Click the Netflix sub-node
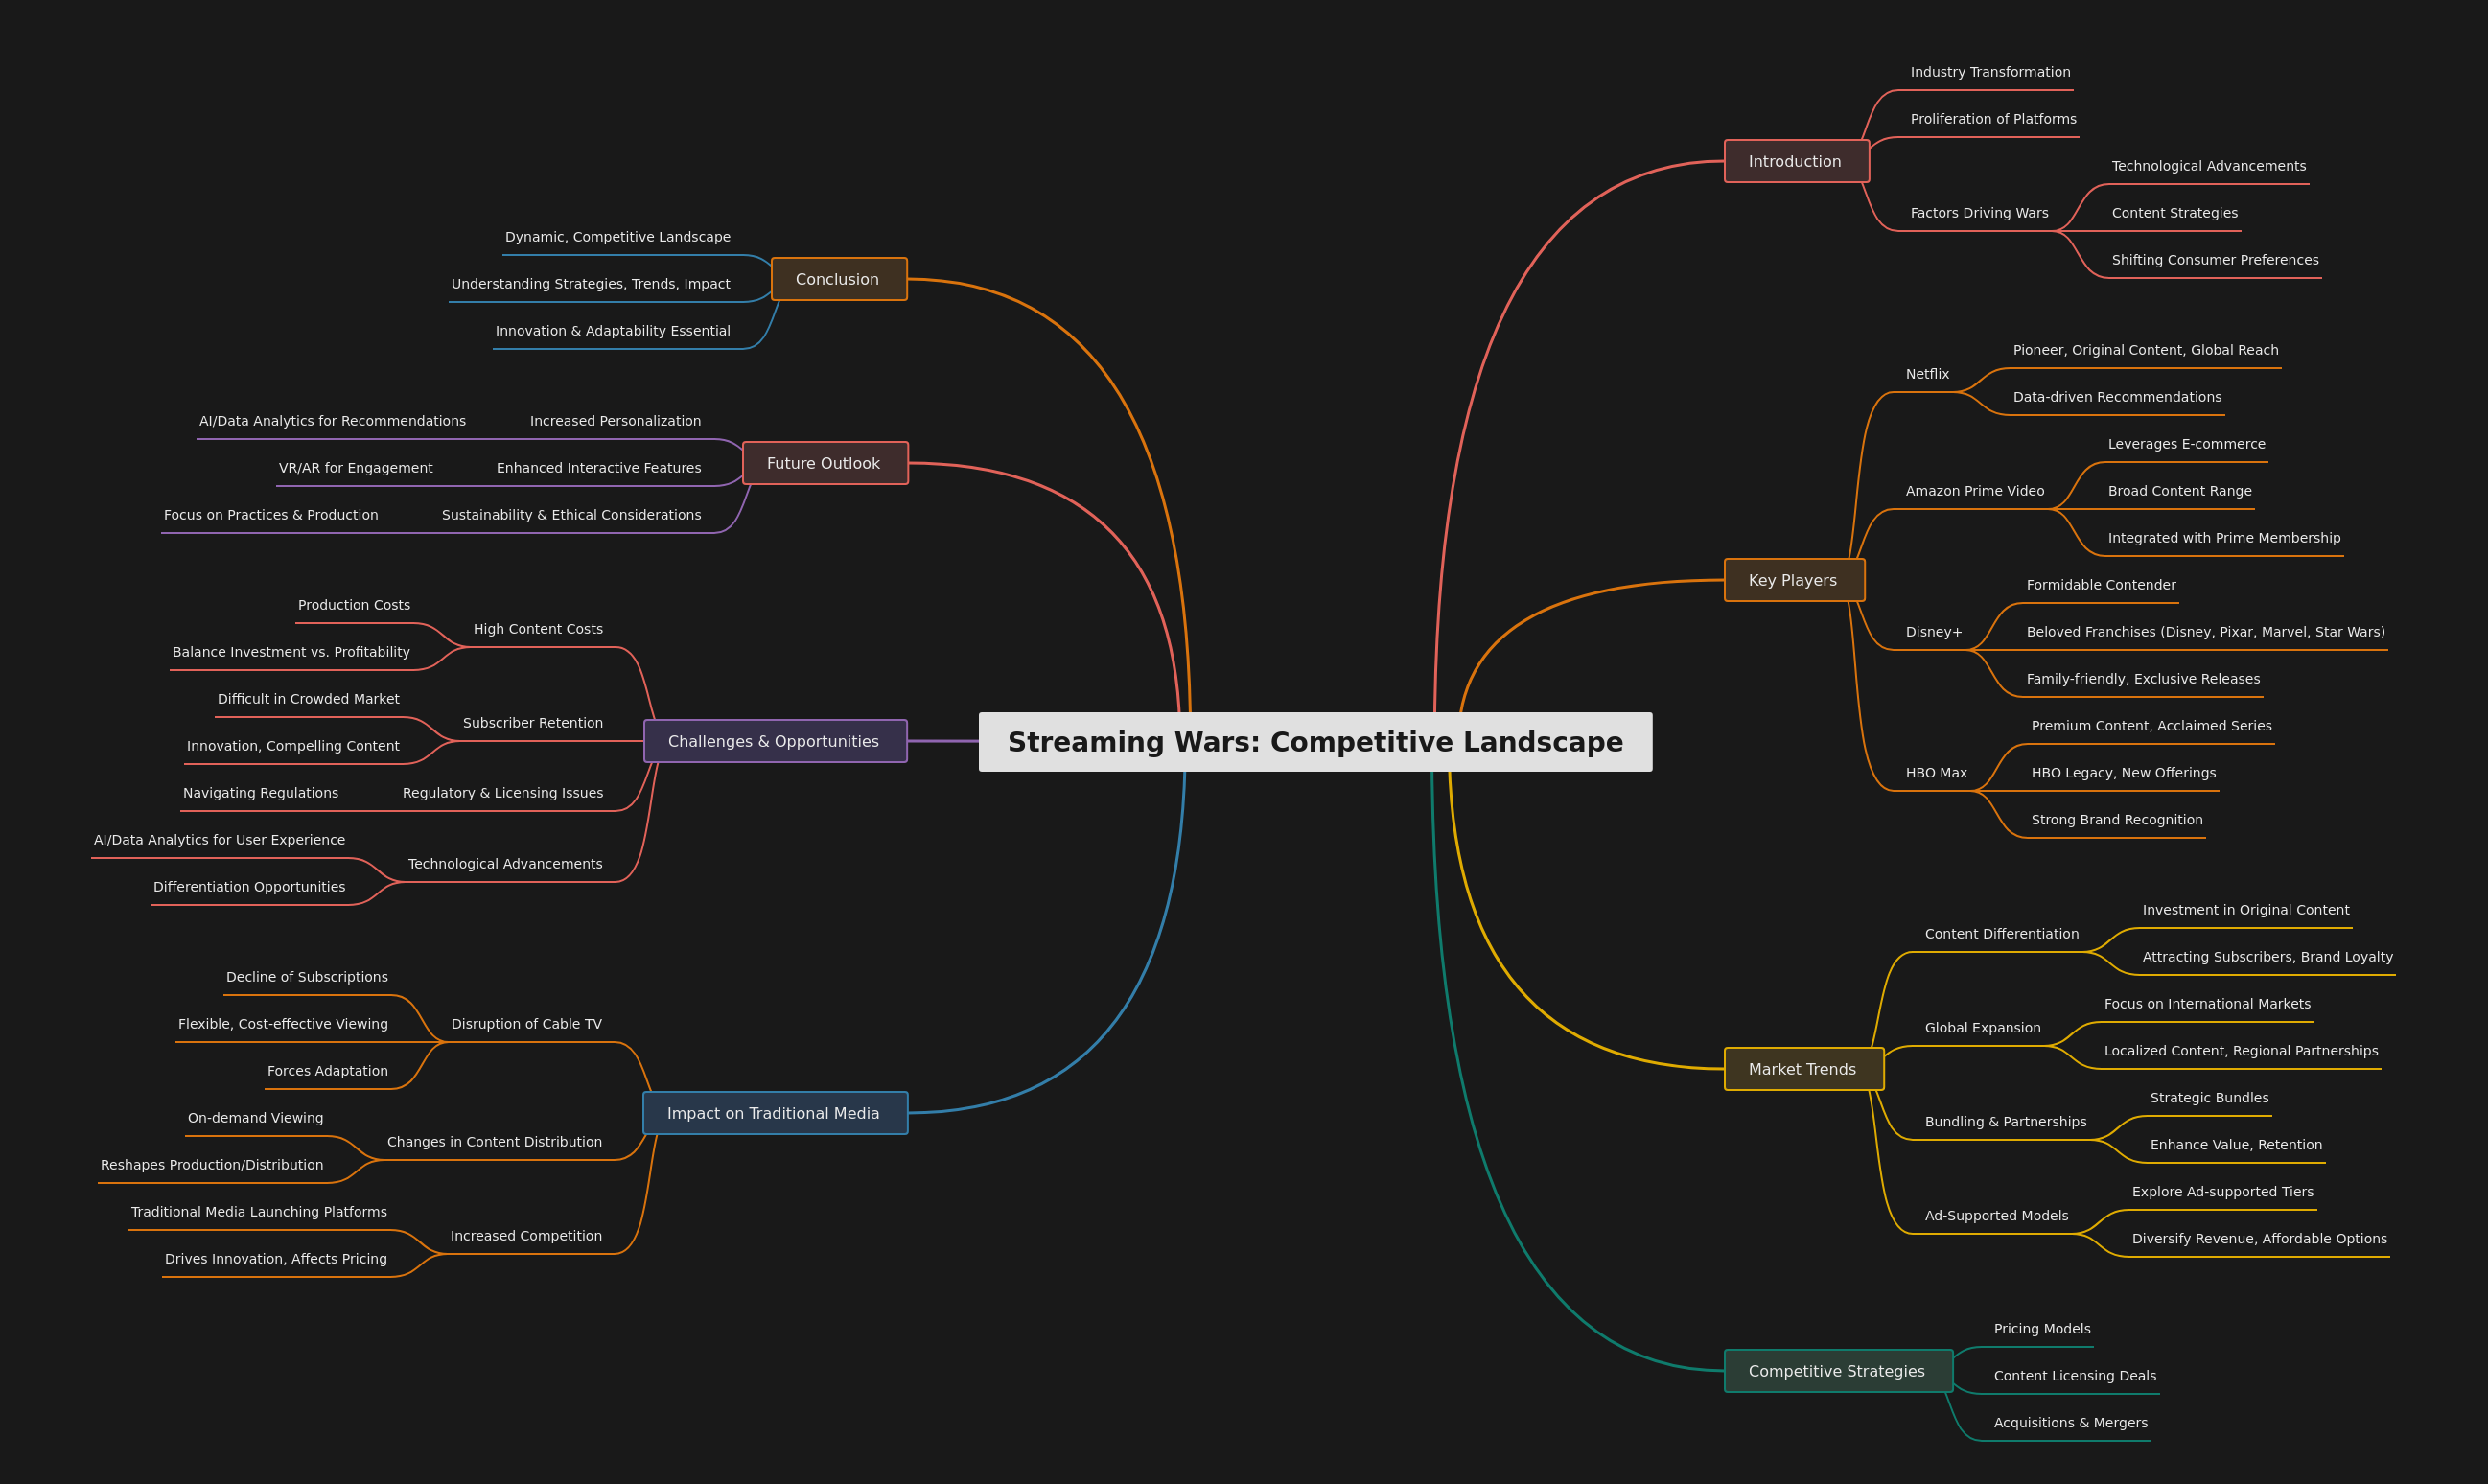The image size is (2488, 1484). click(x=1926, y=373)
